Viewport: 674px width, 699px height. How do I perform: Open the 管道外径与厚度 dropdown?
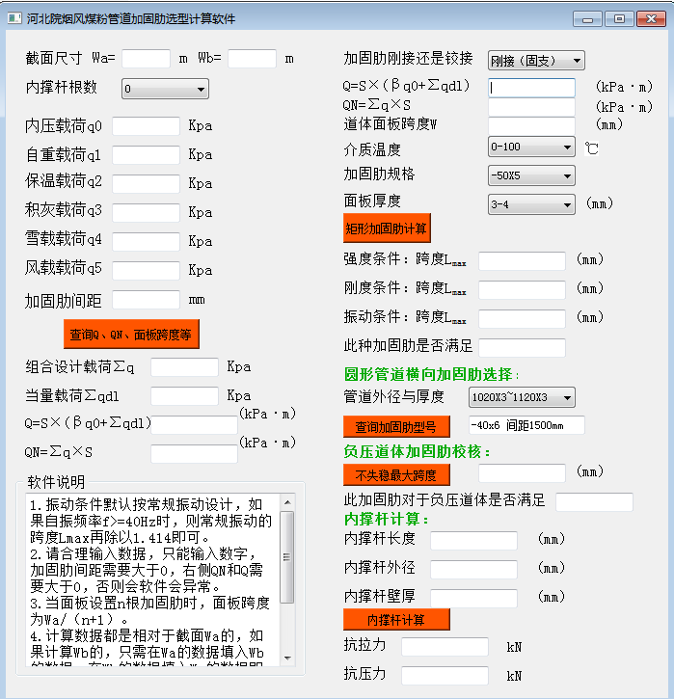coord(522,397)
